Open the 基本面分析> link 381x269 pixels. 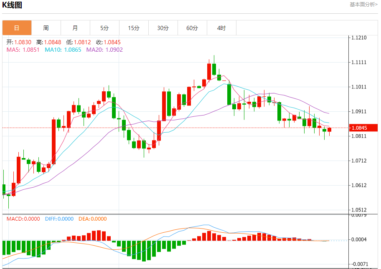click(363, 5)
